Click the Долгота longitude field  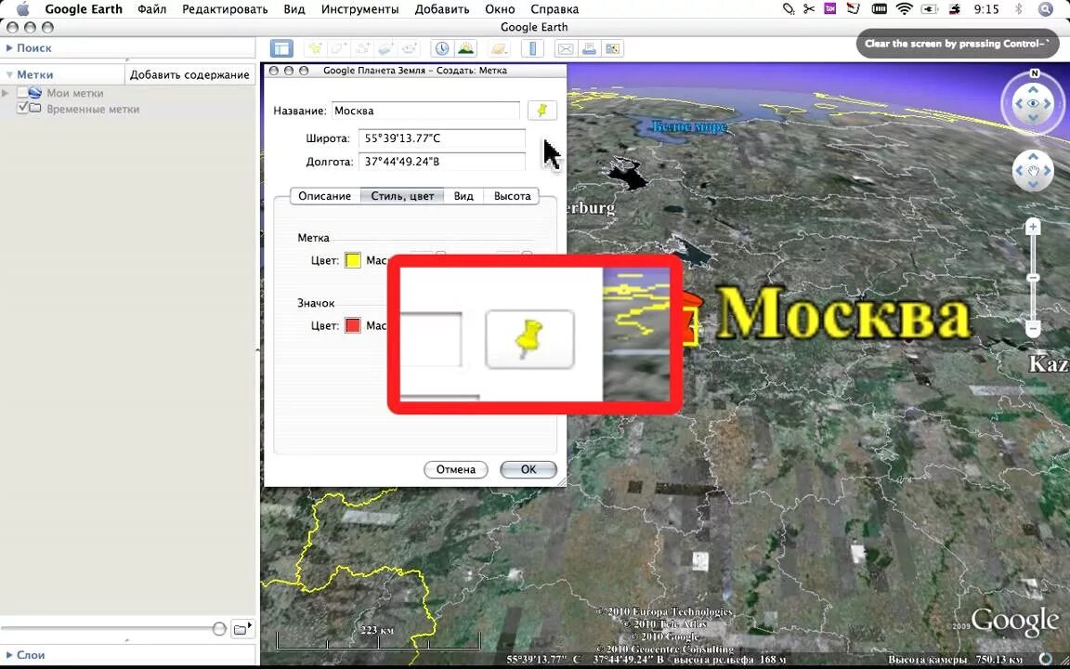[441, 162]
